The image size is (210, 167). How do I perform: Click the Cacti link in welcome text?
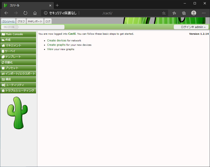point(72,34)
